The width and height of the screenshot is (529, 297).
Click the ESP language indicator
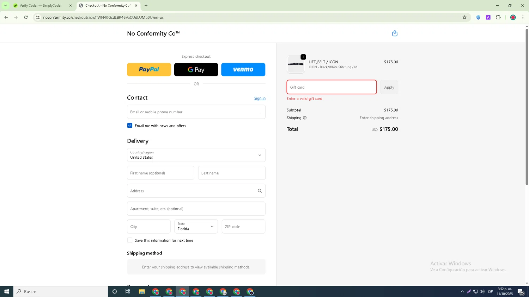490,291
